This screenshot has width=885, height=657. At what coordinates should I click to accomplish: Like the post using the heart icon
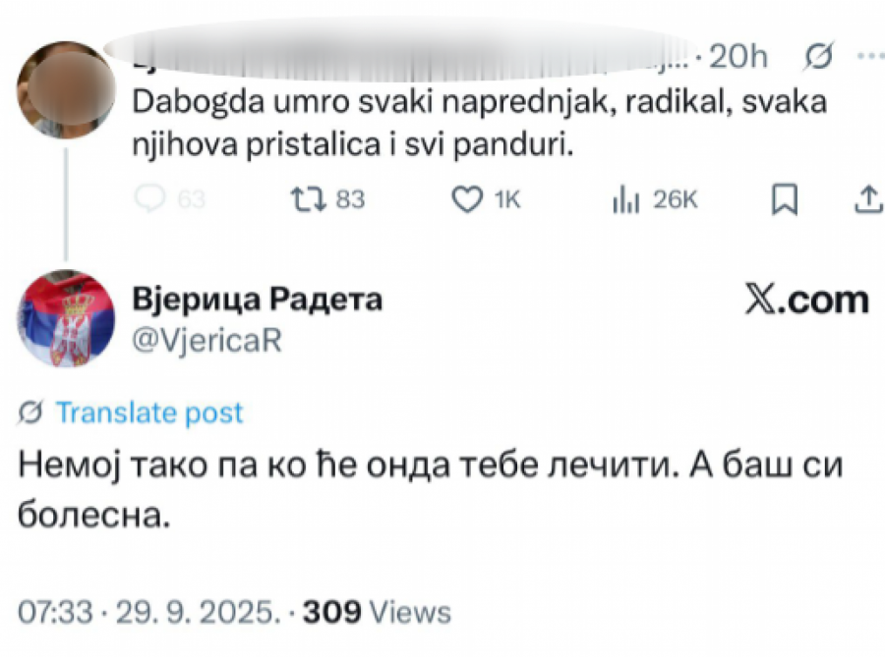[x=464, y=199]
